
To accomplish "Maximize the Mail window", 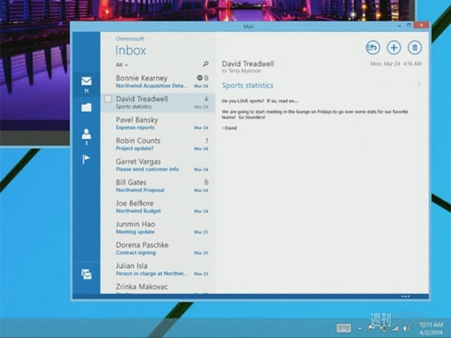I will pyautogui.click(x=409, y=26).
